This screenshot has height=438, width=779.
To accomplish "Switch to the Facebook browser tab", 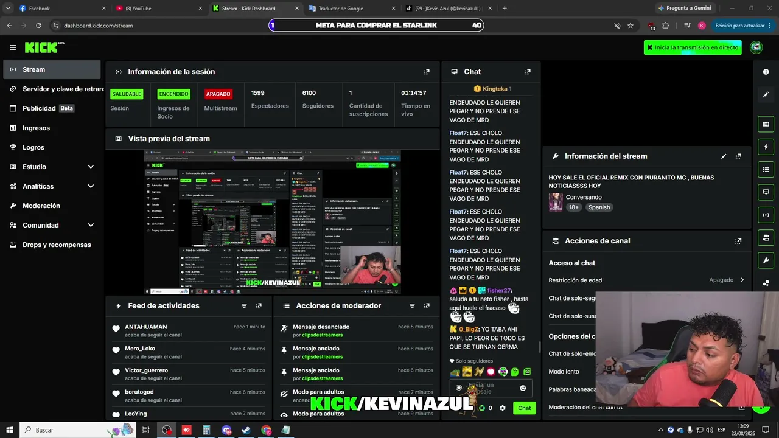I will (x=61, y=9).
